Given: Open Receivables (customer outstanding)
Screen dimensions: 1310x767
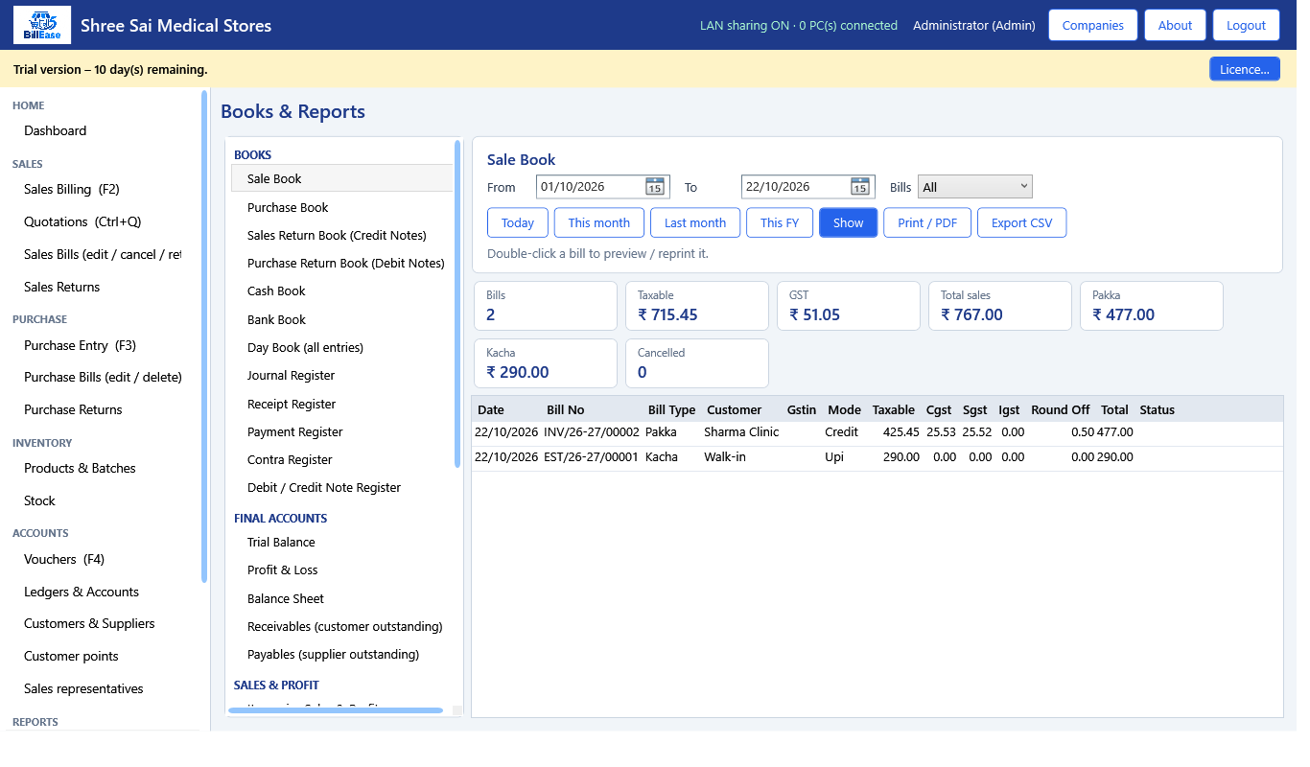Looking at the screenshot, I should [344, 626].
